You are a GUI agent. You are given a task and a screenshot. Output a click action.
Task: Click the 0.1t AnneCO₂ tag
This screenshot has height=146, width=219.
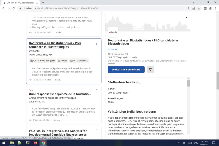coord(79,61)
